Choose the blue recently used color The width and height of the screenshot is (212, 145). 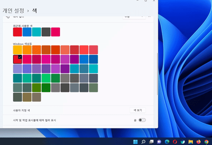coord(27,32)
